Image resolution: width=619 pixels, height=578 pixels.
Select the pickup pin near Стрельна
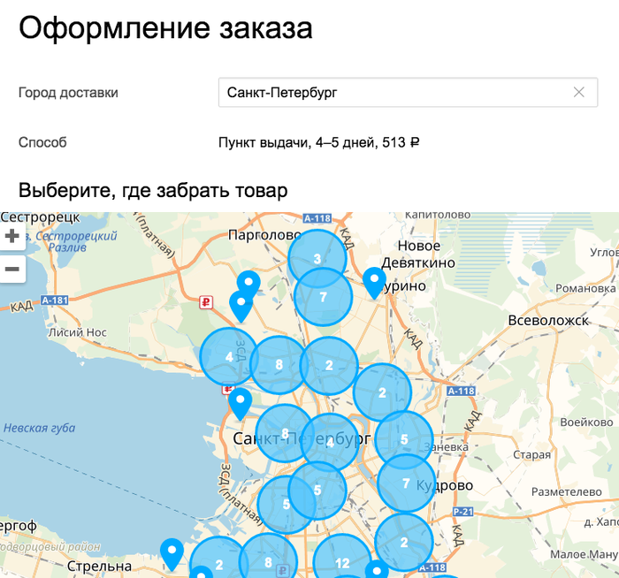pyautogui.click(x=172, y=552)
